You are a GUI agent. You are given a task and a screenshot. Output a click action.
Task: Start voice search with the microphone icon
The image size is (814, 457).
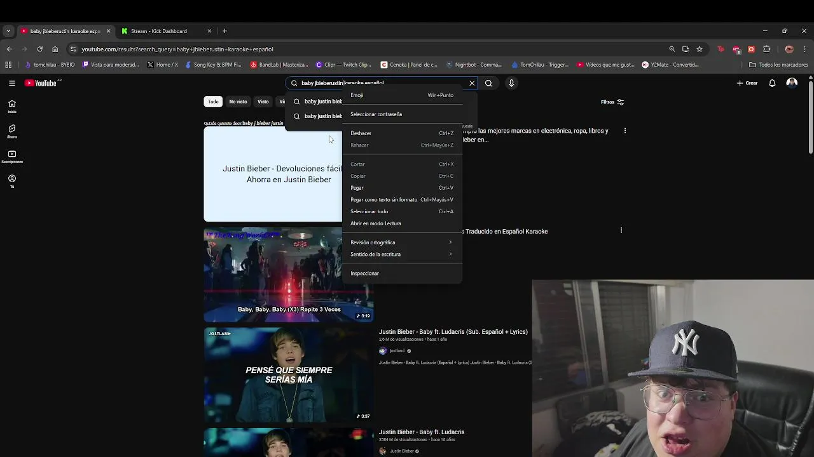click(511, 83)
